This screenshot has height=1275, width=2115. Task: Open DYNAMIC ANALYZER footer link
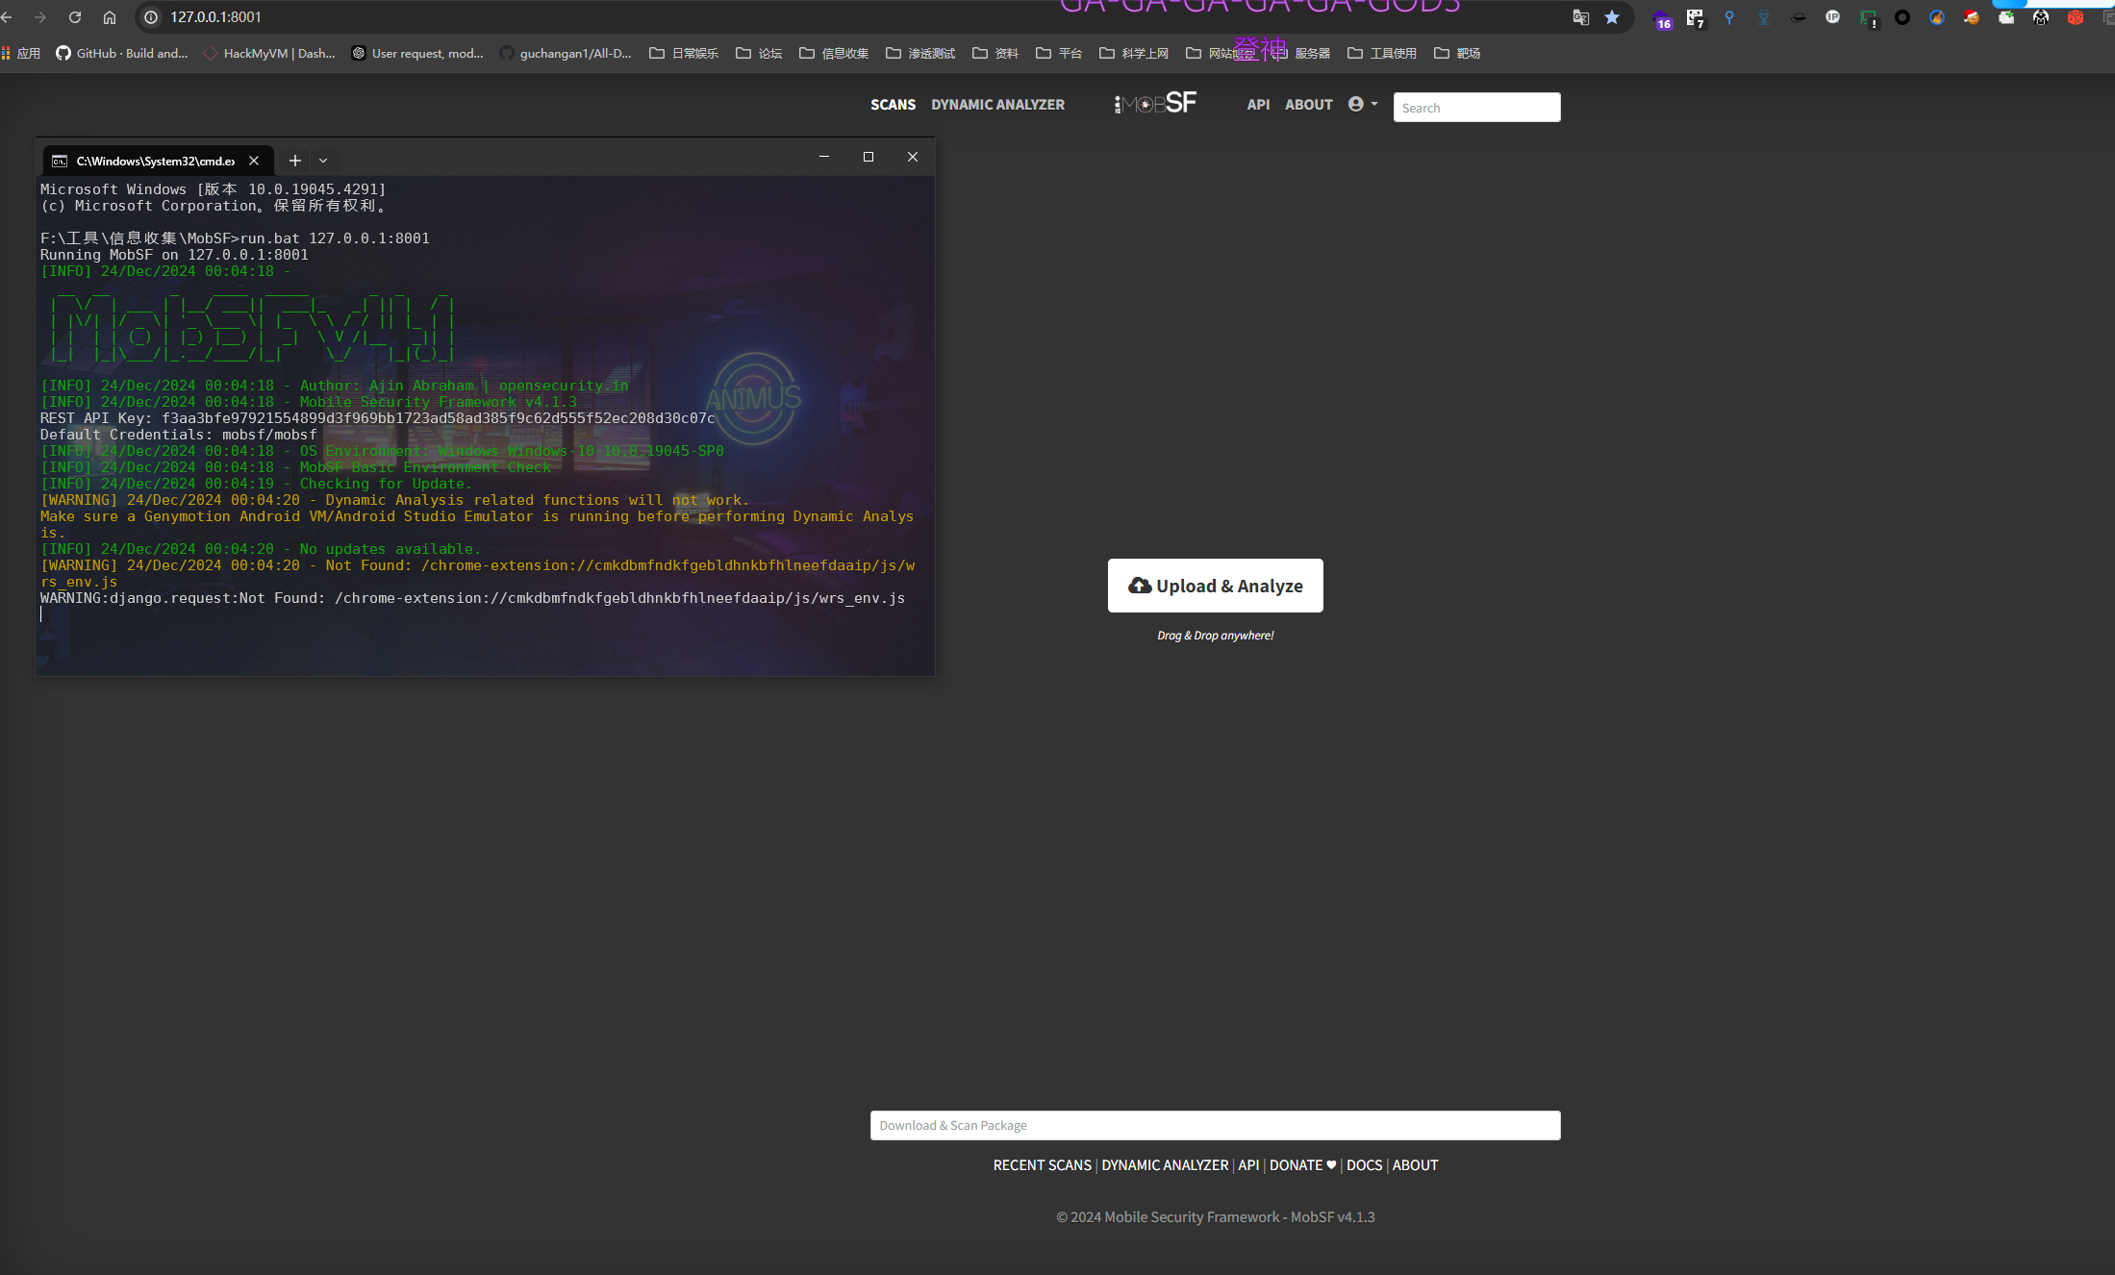[1165, 1165]
